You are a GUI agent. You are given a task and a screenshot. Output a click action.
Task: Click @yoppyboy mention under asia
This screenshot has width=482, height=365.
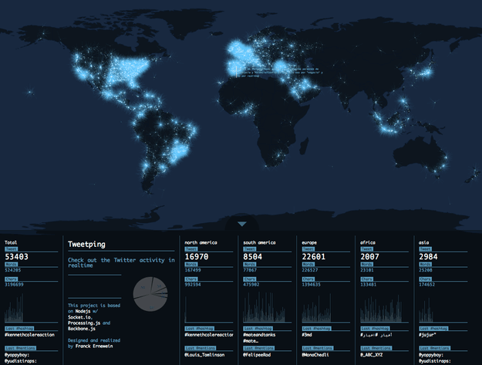[431, 354]
